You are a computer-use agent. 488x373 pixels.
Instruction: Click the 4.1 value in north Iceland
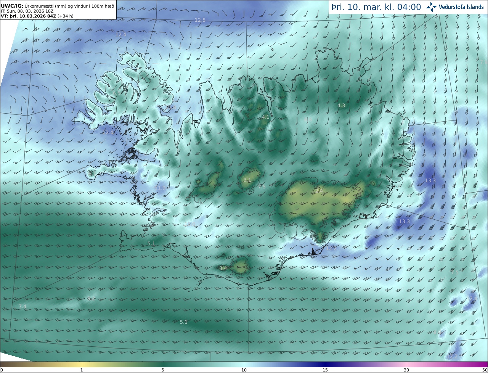click(265, 117)
